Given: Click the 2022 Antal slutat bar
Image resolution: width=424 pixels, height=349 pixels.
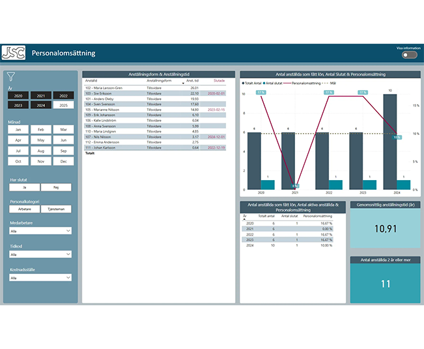Looking at the screenshot, I should click(x=335, y=185).
